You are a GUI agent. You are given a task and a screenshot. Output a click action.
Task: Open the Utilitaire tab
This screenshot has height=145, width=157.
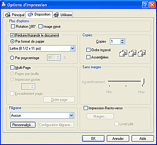(x=63, y=15)
